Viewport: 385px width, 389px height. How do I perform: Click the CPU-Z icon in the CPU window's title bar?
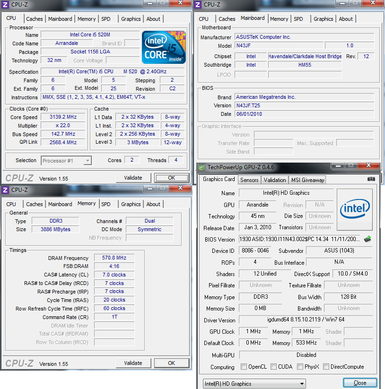click(x=5, y=5)
